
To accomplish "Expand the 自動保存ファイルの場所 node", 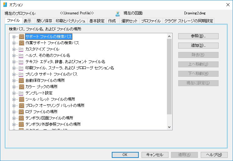I will pos(14,80).
